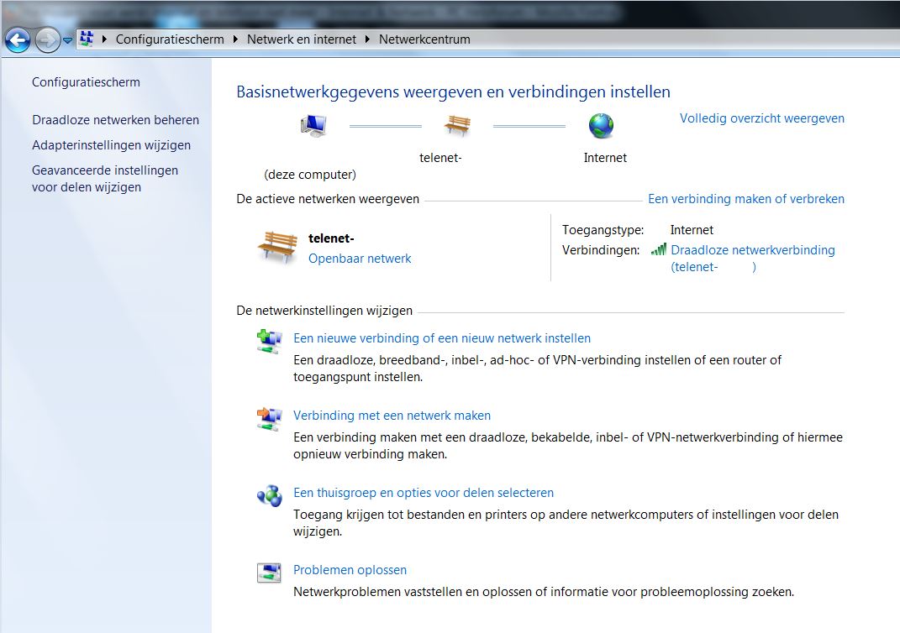The width and height of the screenshot is (900, 633).
Task: Expand the chevron after Netwerk en internet
Action: 367,39
